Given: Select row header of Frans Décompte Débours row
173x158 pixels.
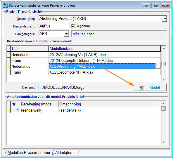Looking at the screenshot, I should [8, 60].
